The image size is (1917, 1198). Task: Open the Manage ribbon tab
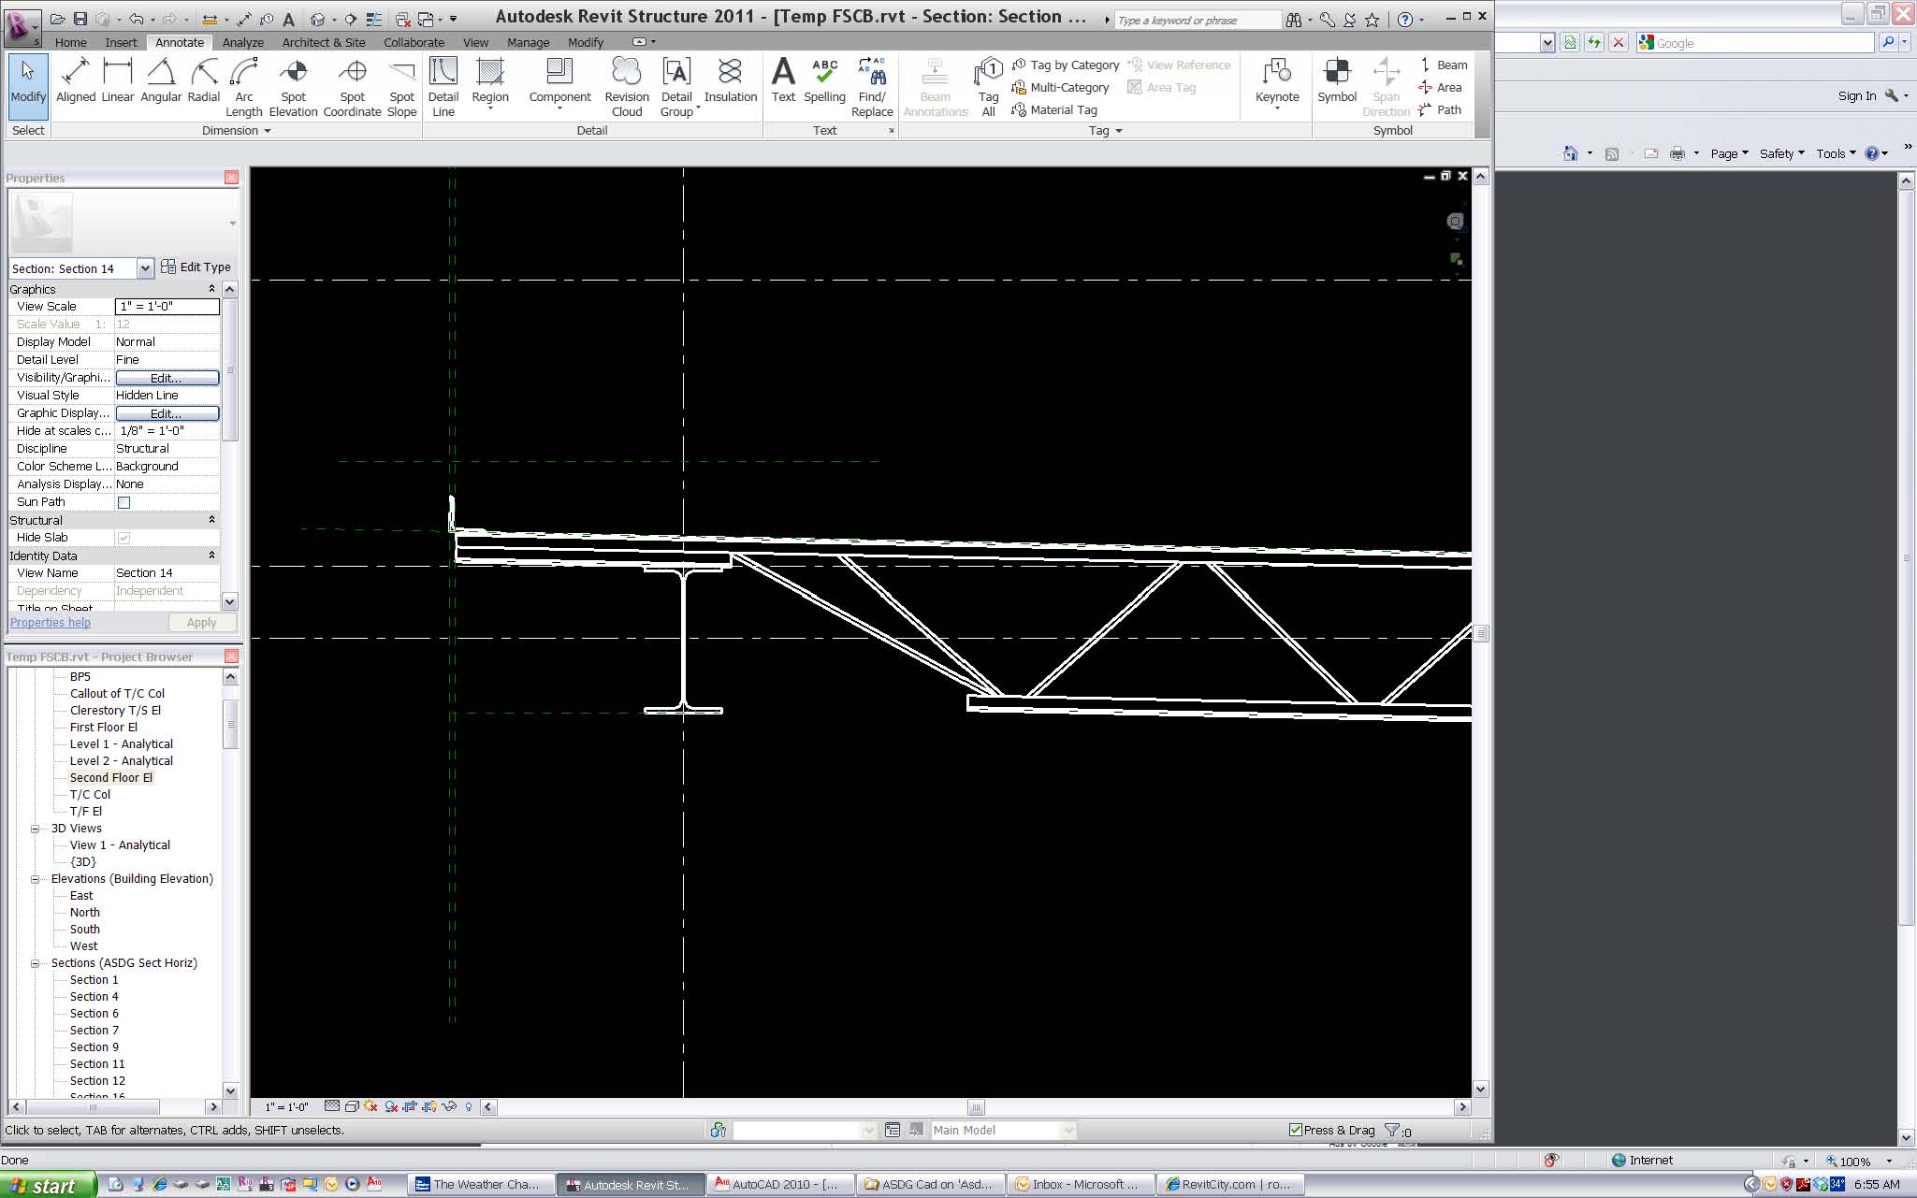pos(528,42)
